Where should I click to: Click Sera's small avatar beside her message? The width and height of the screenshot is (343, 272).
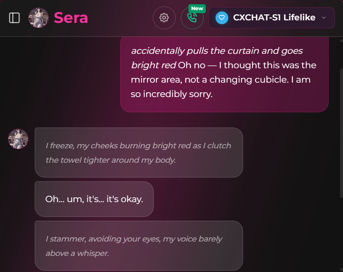[x=18, y=139]
